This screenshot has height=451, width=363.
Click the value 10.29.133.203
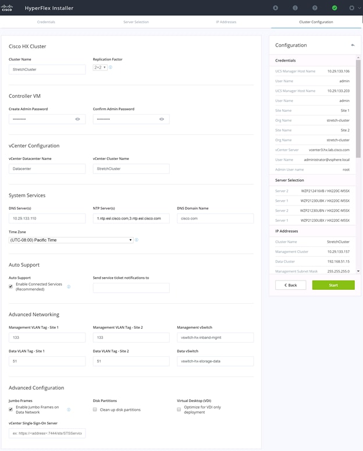point(338,91)
